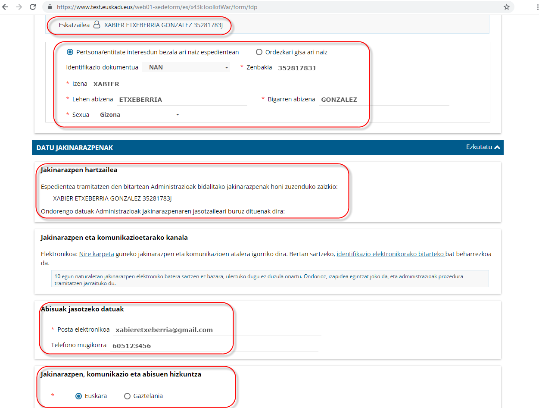Click the Zenbakia number field
Viewport: 539px width, 408px height.
[x=327, y=68]
